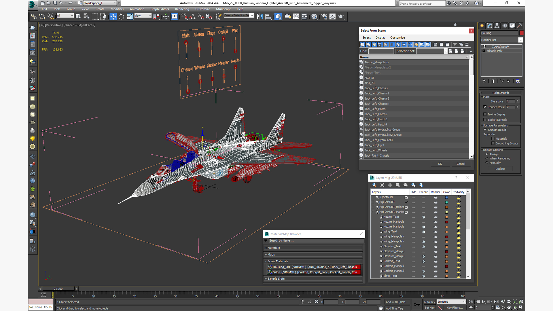
Task: Create new layer in Layer dialog
Action: pyautogui.click(x=374, y=185)
